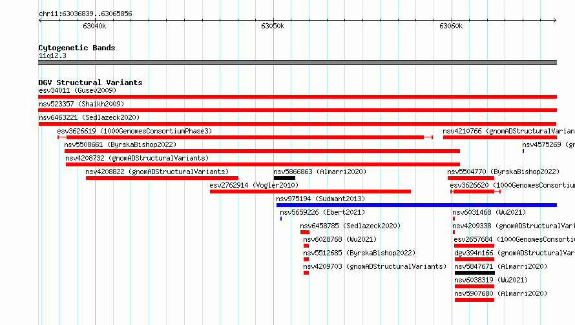Click the nsv4210766 variant label
The width and height of the screenshot is (575, 325).
508,131
